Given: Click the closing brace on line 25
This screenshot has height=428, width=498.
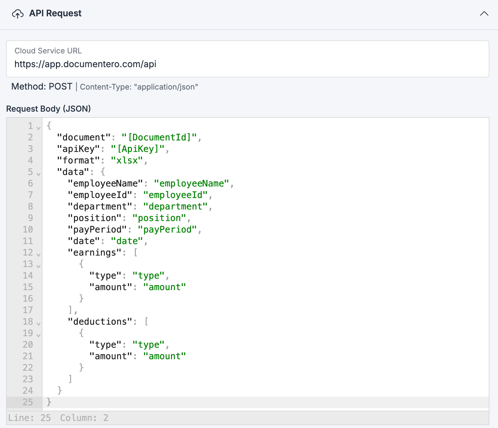Looking at the screenshot, I should coord(49,402).
